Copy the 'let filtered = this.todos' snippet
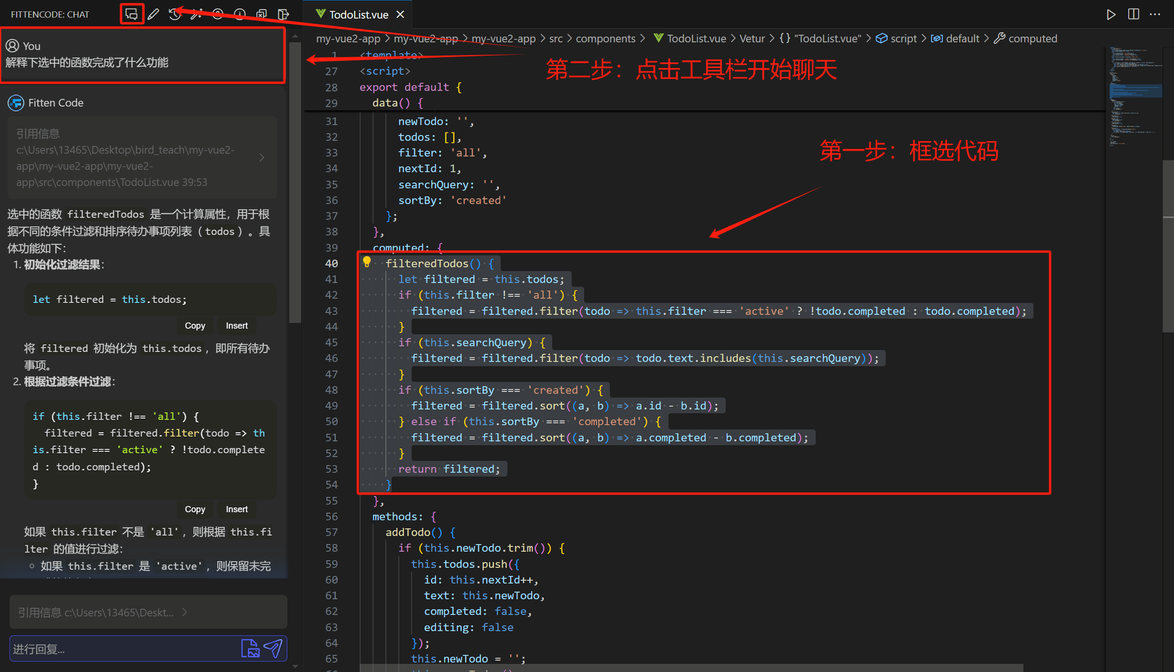 tap(195, 325)
